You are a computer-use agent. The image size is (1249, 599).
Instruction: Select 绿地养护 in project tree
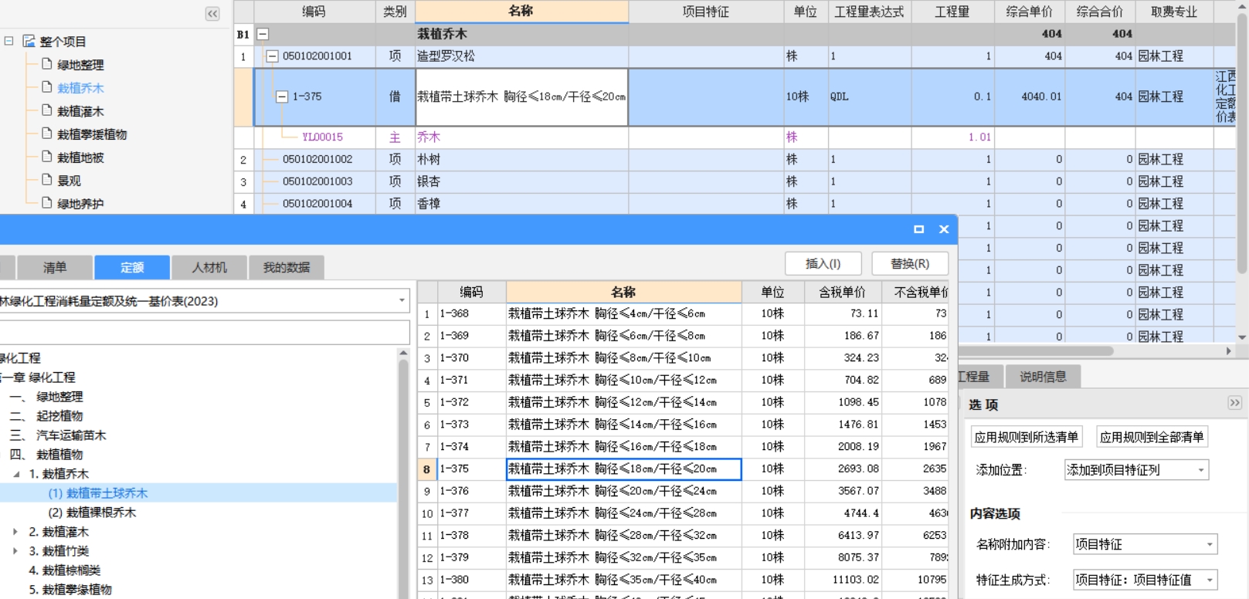click(x=80, y=204)
